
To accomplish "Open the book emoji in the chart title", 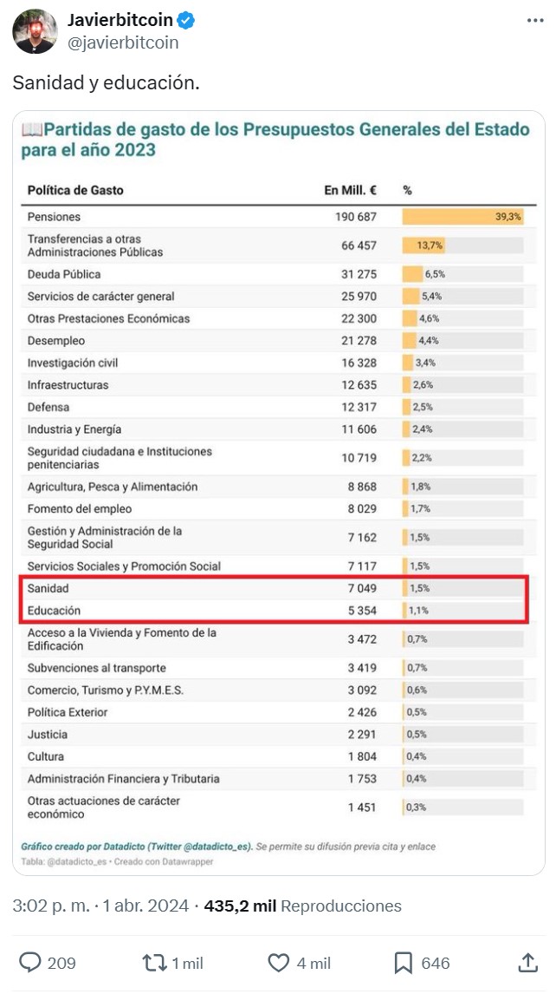I will tap(34, 130).
